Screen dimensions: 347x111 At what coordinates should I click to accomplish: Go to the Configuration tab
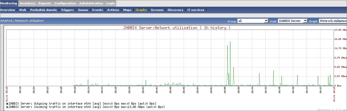click(x=65, y=3)
